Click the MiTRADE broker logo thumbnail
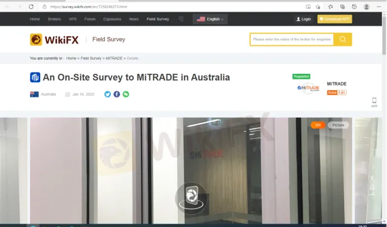The width and height of the screenshot is (387, 227). [308, 88]
